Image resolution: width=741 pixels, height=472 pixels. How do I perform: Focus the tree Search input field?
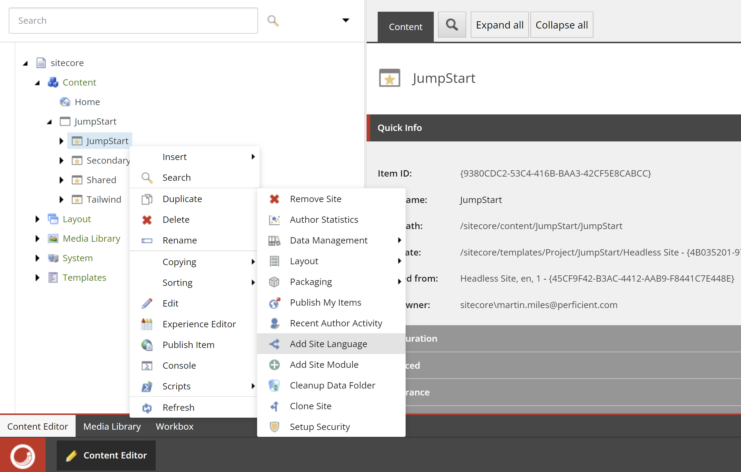pyautogui.click(x=133, y=21)
